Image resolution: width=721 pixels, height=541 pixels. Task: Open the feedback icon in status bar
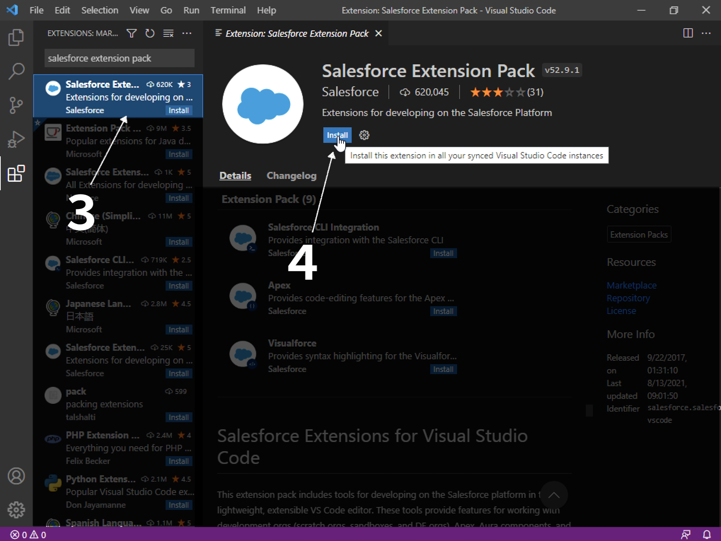tap(686, 535)
